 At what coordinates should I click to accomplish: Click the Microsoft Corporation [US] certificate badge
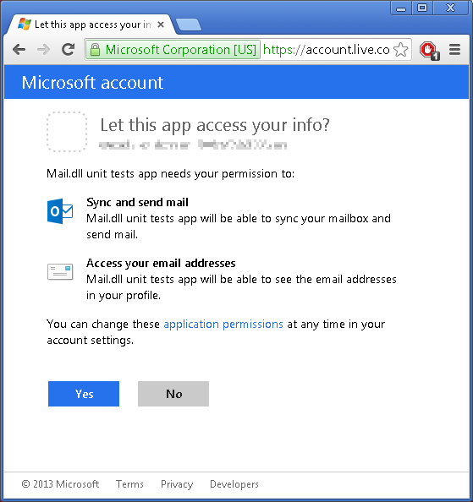point(173,50)
